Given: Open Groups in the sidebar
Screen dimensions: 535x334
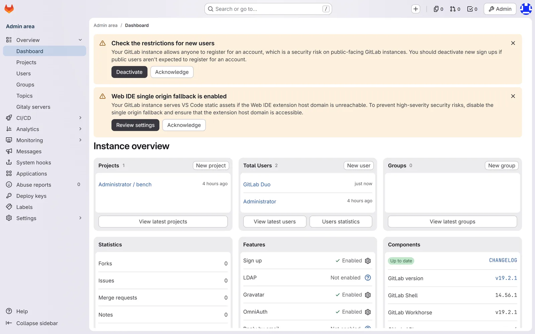Looking at the screenshot, I should pyautogui.click(x=44, y=85).
